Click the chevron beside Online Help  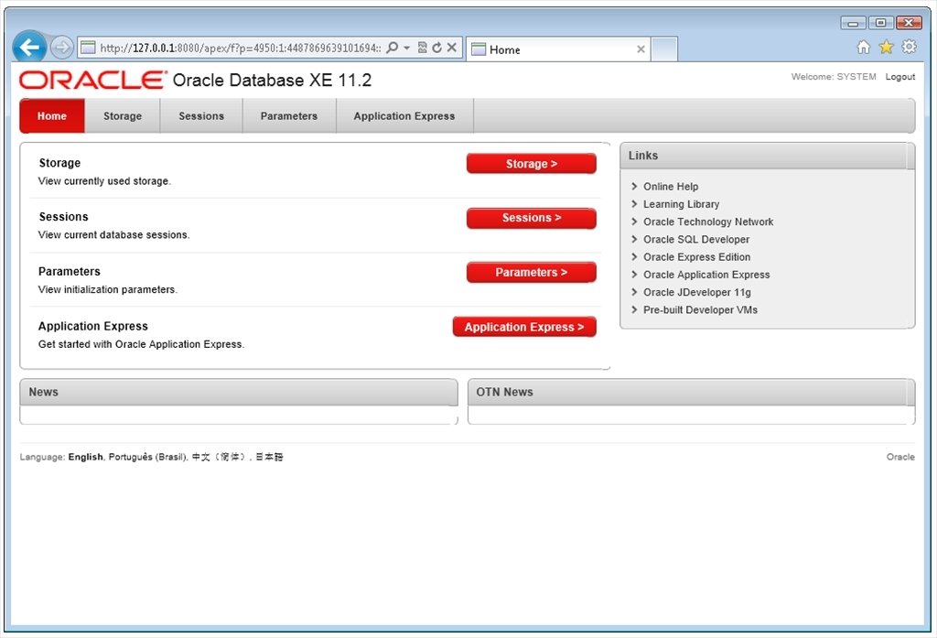tap(634, 186)
